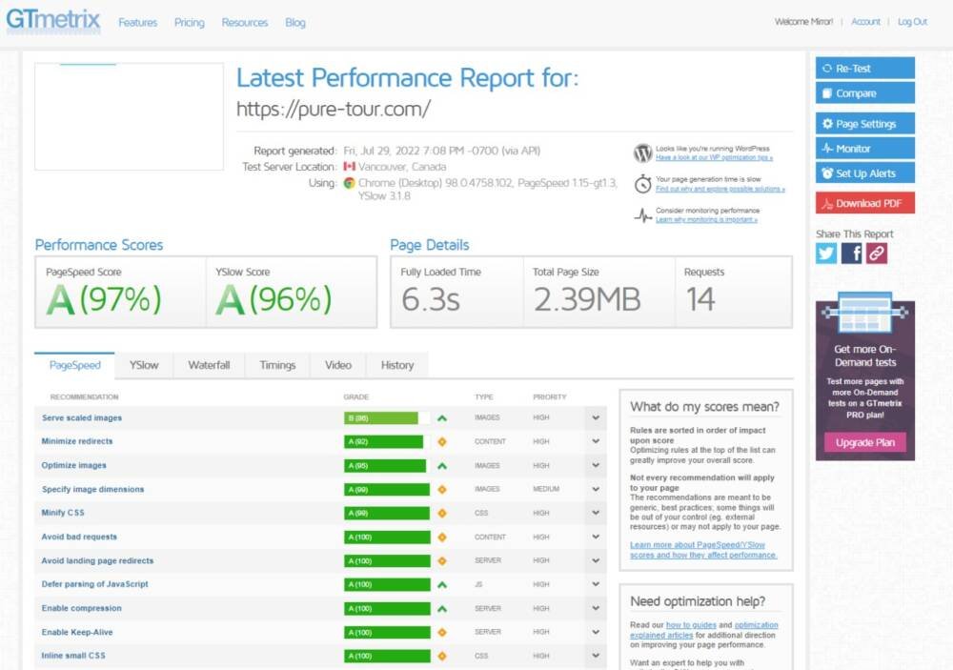Click green up arrow beside Serve scaled images
This screenshot has height=670, width=953.
point(442,418)
